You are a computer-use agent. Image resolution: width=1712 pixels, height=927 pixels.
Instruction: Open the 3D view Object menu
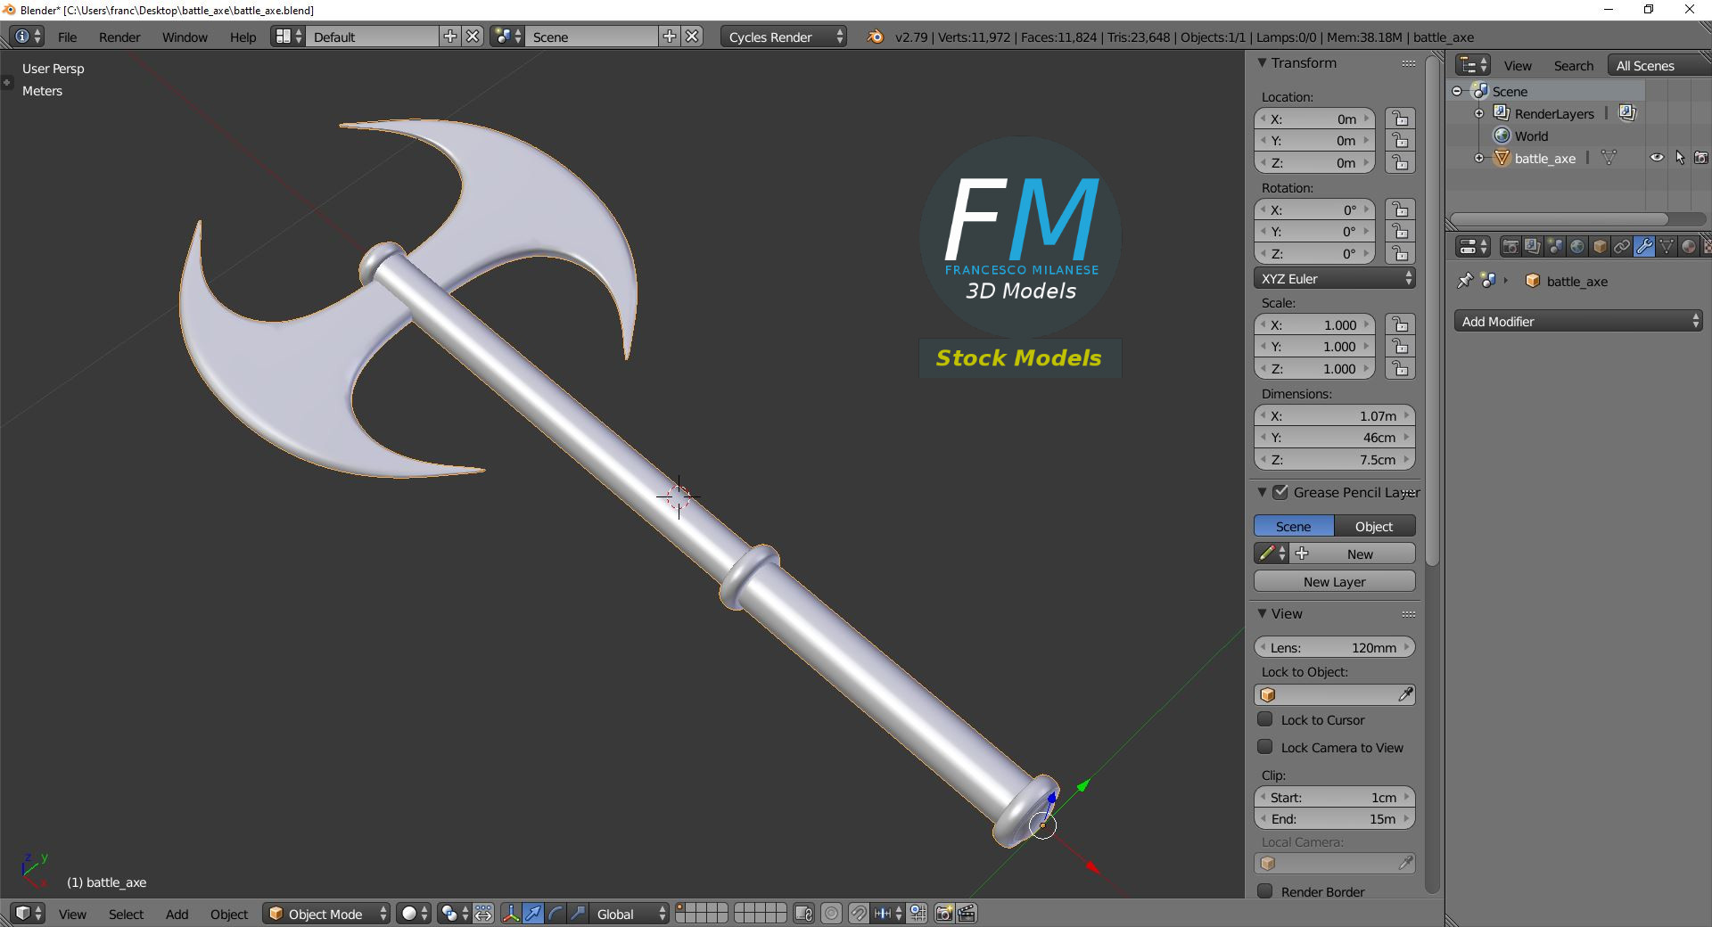(229, 914)
